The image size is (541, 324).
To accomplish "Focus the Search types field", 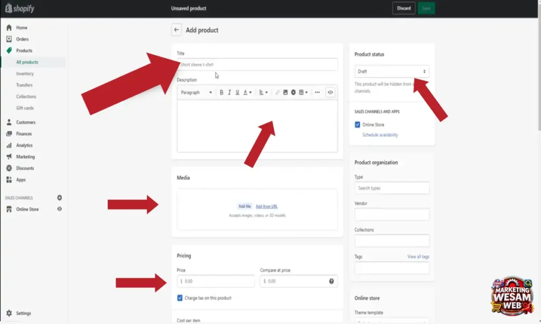I will click(x=392, y=188).
